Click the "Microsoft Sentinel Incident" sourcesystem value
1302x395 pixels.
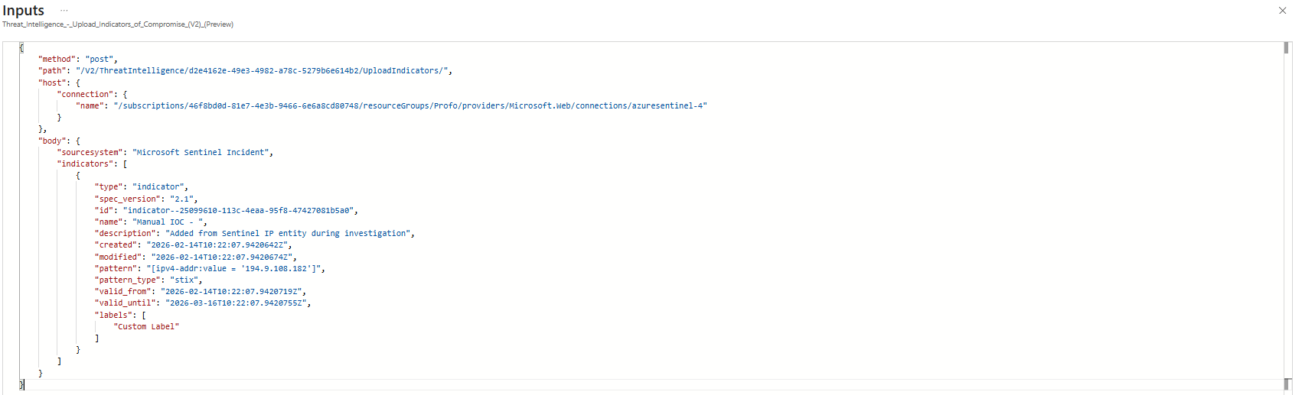[x=202, y=153]
